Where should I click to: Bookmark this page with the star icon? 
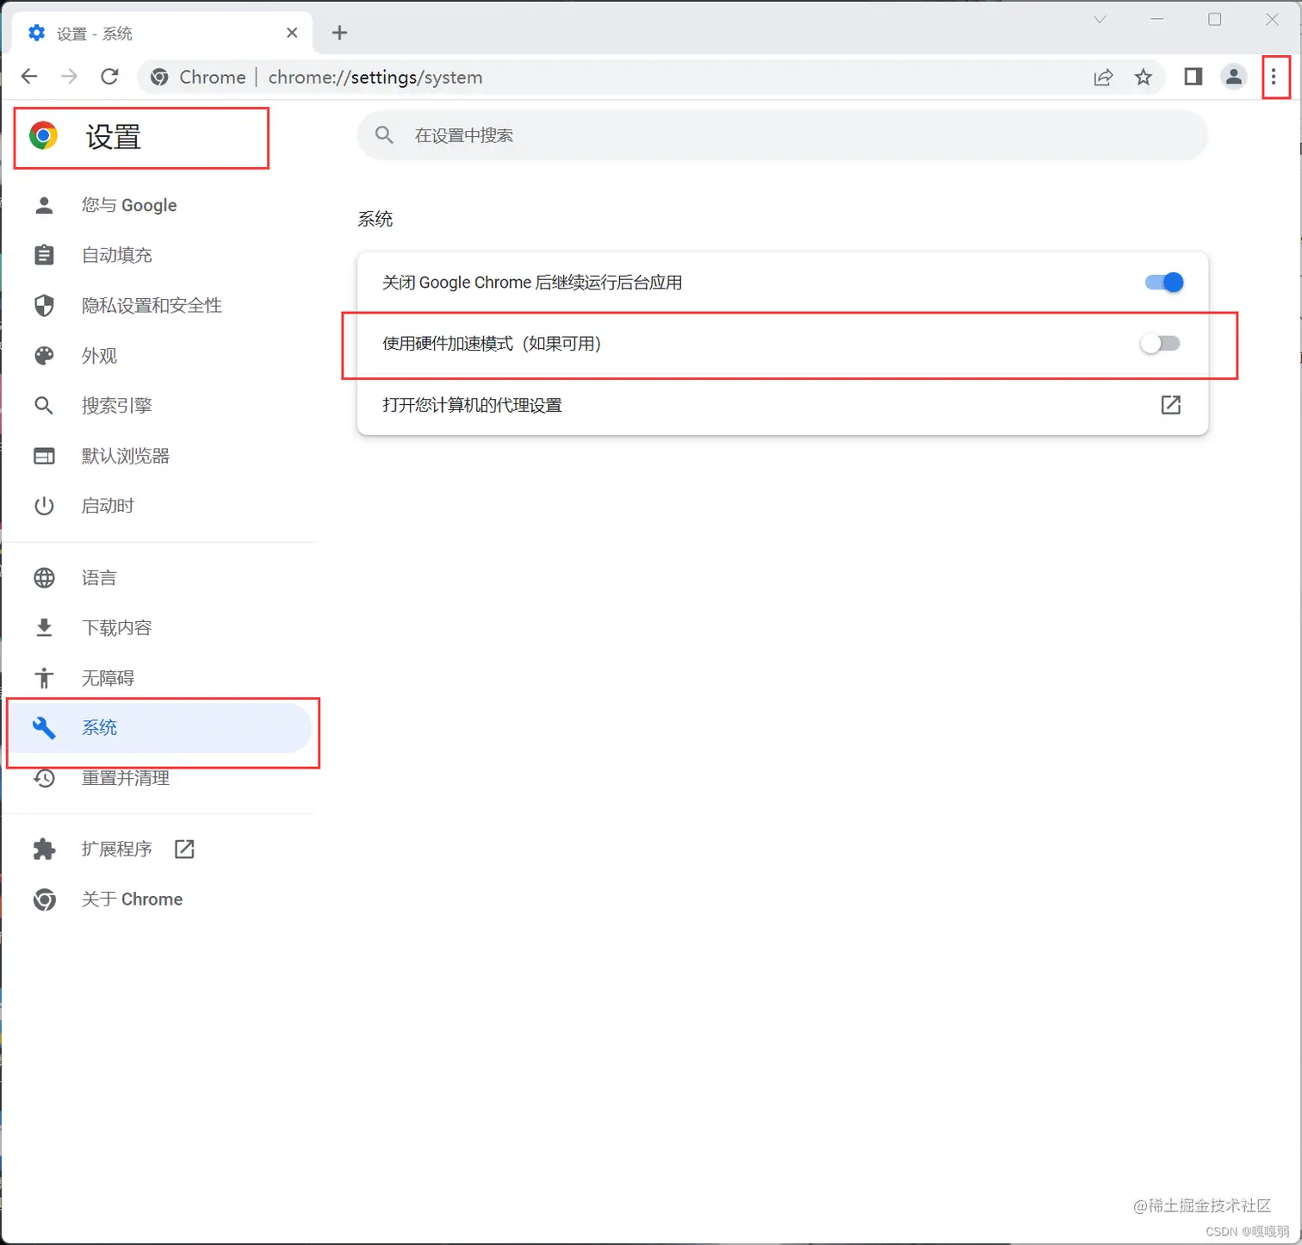pos(1144,78)
